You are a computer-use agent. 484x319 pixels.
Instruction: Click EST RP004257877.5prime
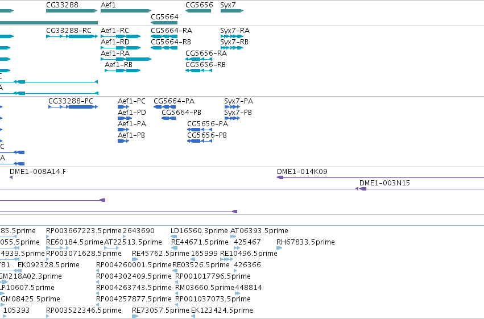coord(134,299)
